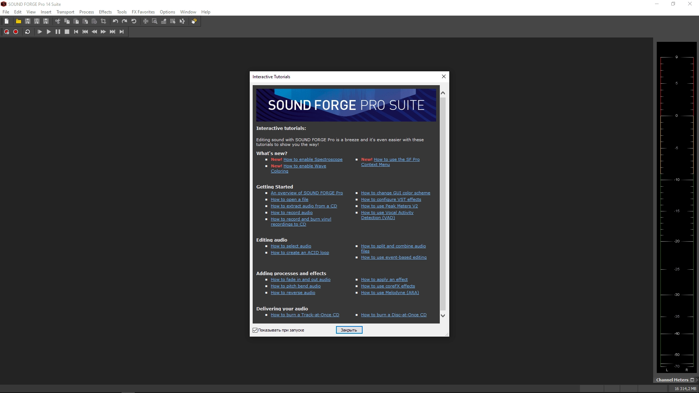The width and height of the screenshot is (699, 393).
Task: Select the Event tool icon
Action: [x=173, y=21]
